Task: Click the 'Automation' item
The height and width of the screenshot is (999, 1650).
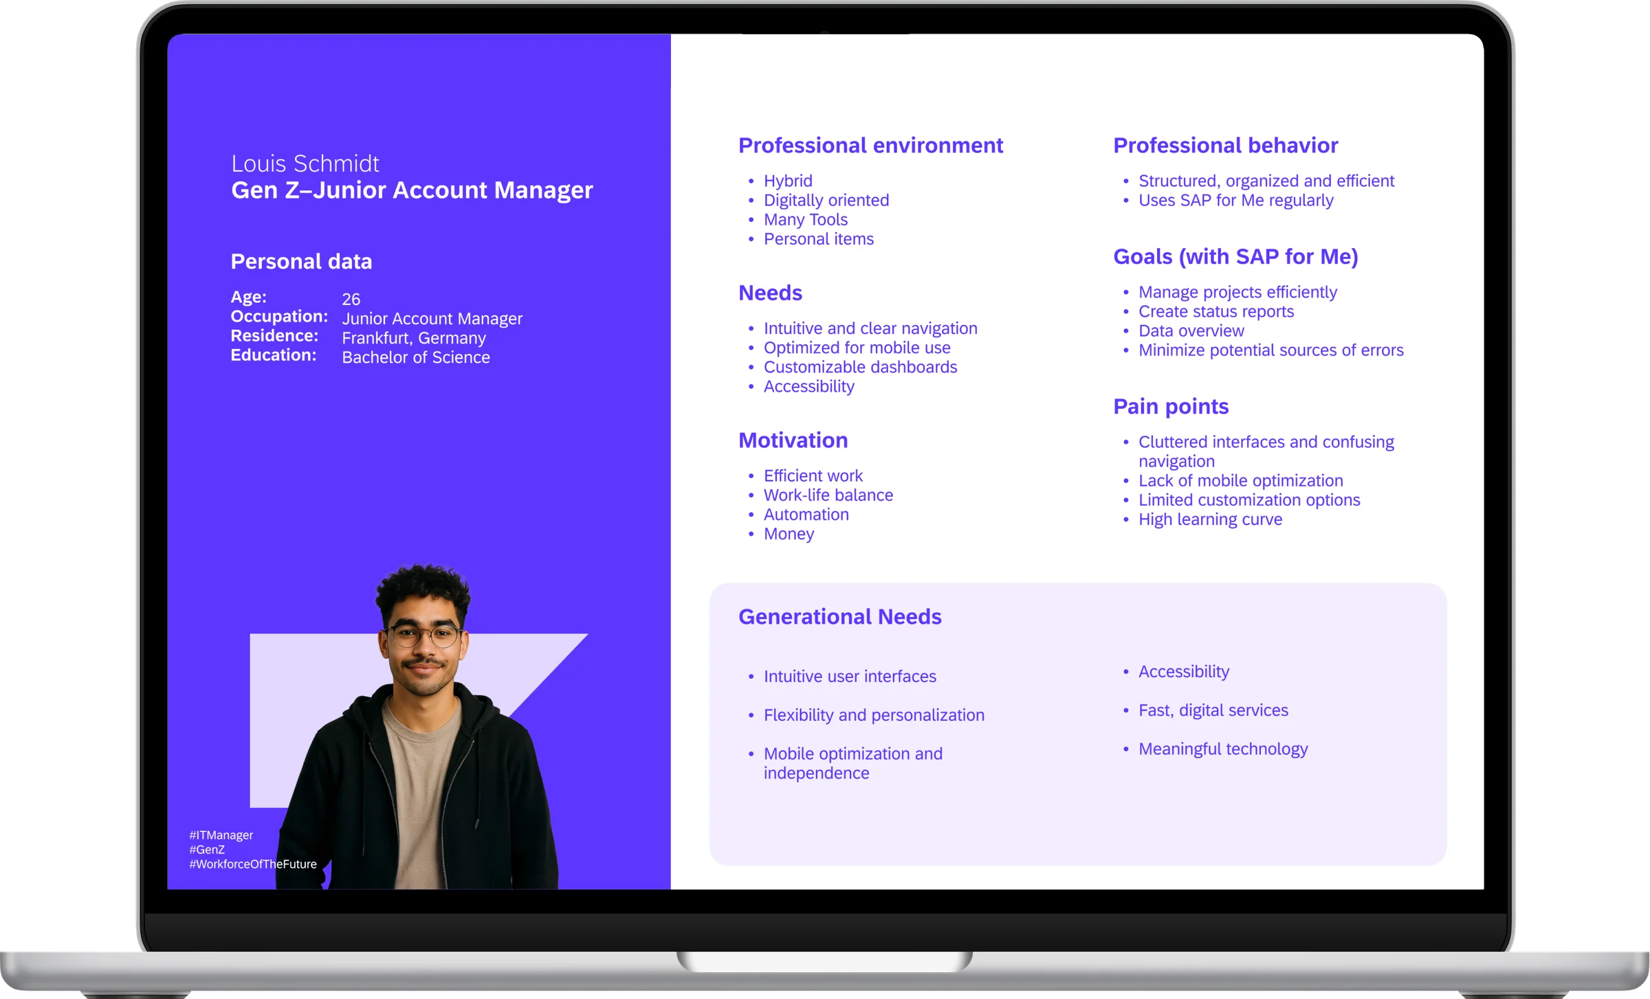Action: (x=806, y=514)
